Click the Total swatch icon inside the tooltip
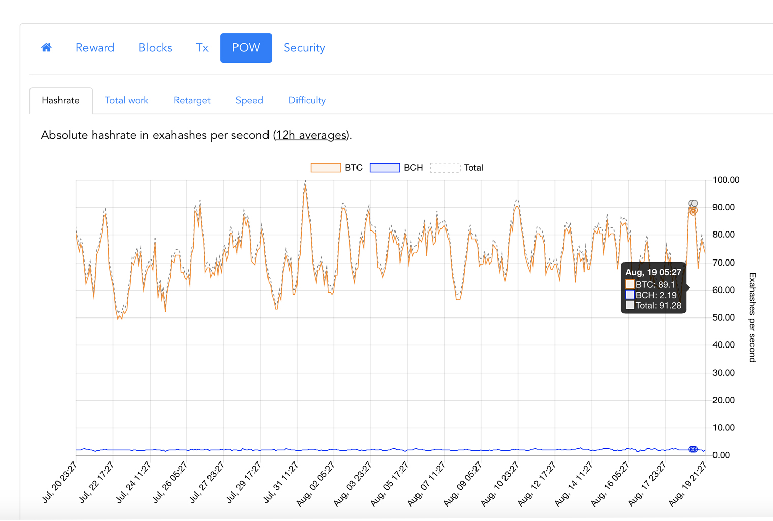 tap(630, 305)
